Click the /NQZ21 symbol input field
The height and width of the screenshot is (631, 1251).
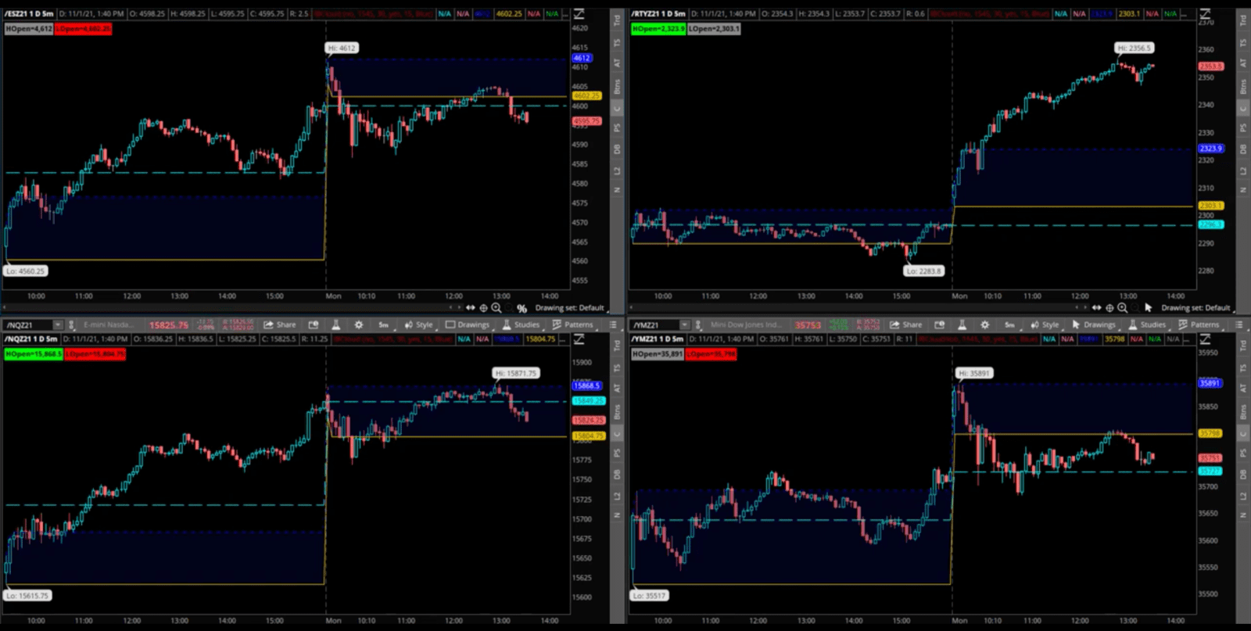click(28, 324)
